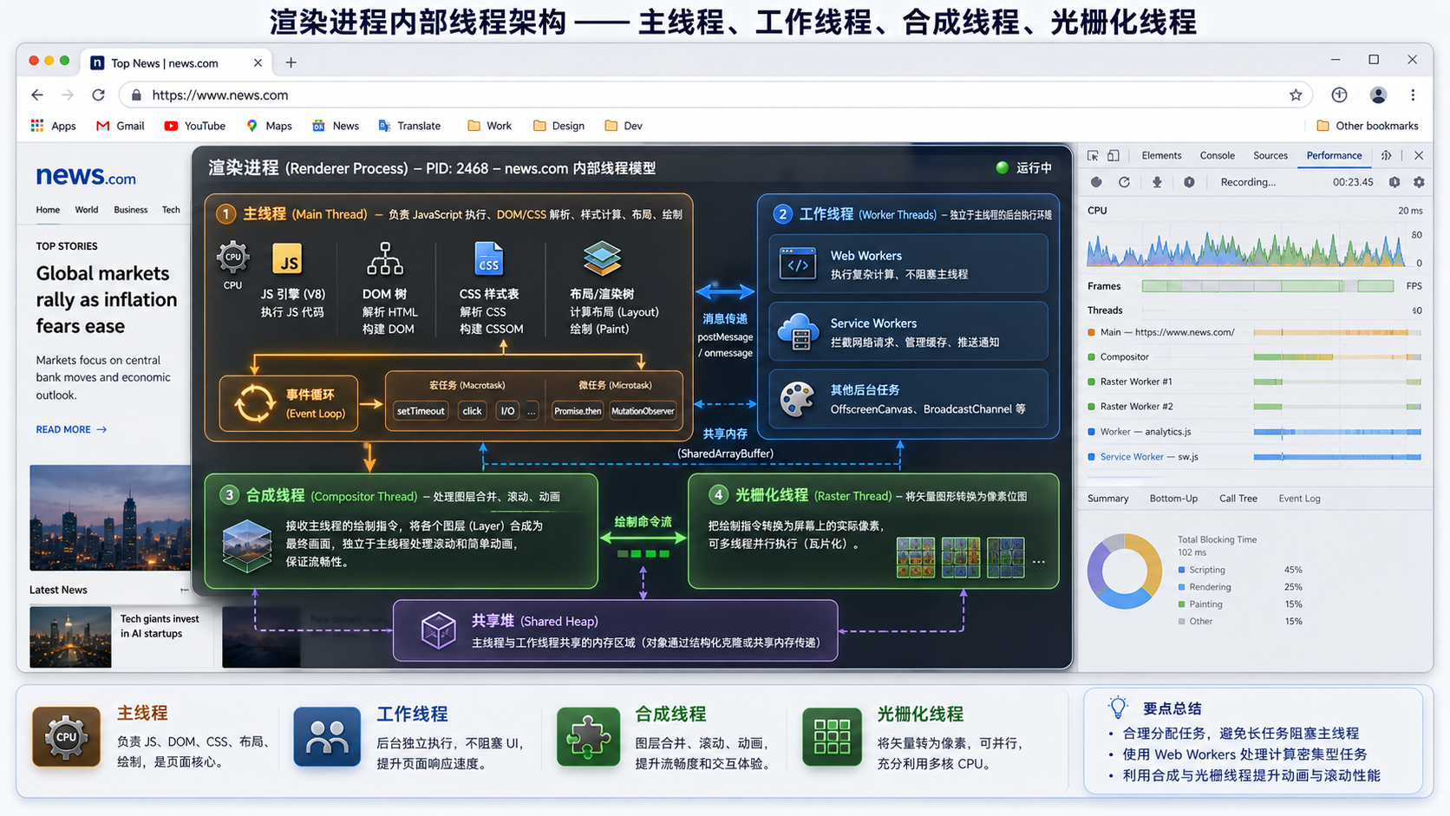Open the Work bookmarks folder

pos(489,126)
